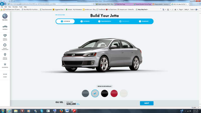The height and width of the screenshot is (113, 201).
Task: Select the red exterior color swatch
Action: click(x=114, y=93)
